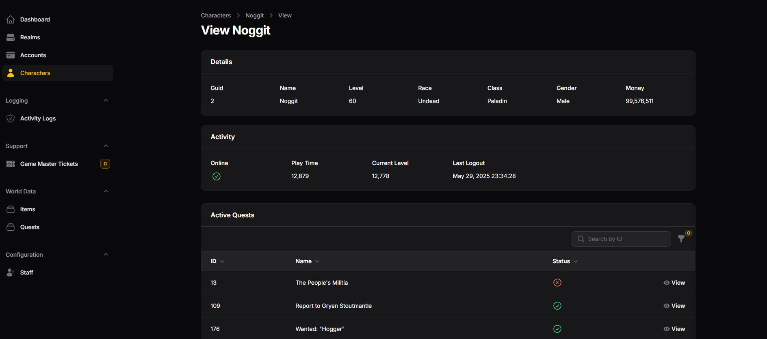This screenshot has height=339, width=767.
Task: Click the red failed status icon for quest 13
Action: (557, 283)
